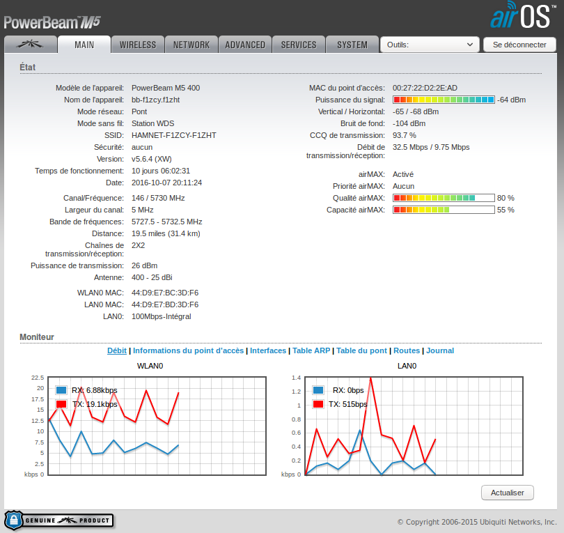
Task: Open the NETWORK tab
Action: (x=191, y=45)
